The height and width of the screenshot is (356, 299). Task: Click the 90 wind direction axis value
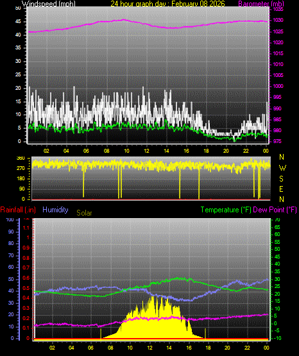(x=22, y=189)
